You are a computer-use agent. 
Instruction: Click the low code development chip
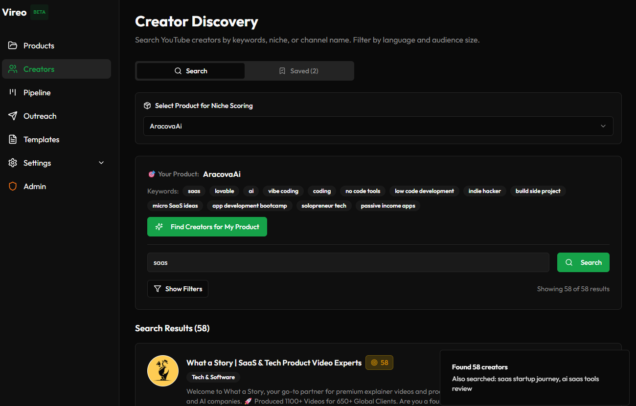[424, 191]
